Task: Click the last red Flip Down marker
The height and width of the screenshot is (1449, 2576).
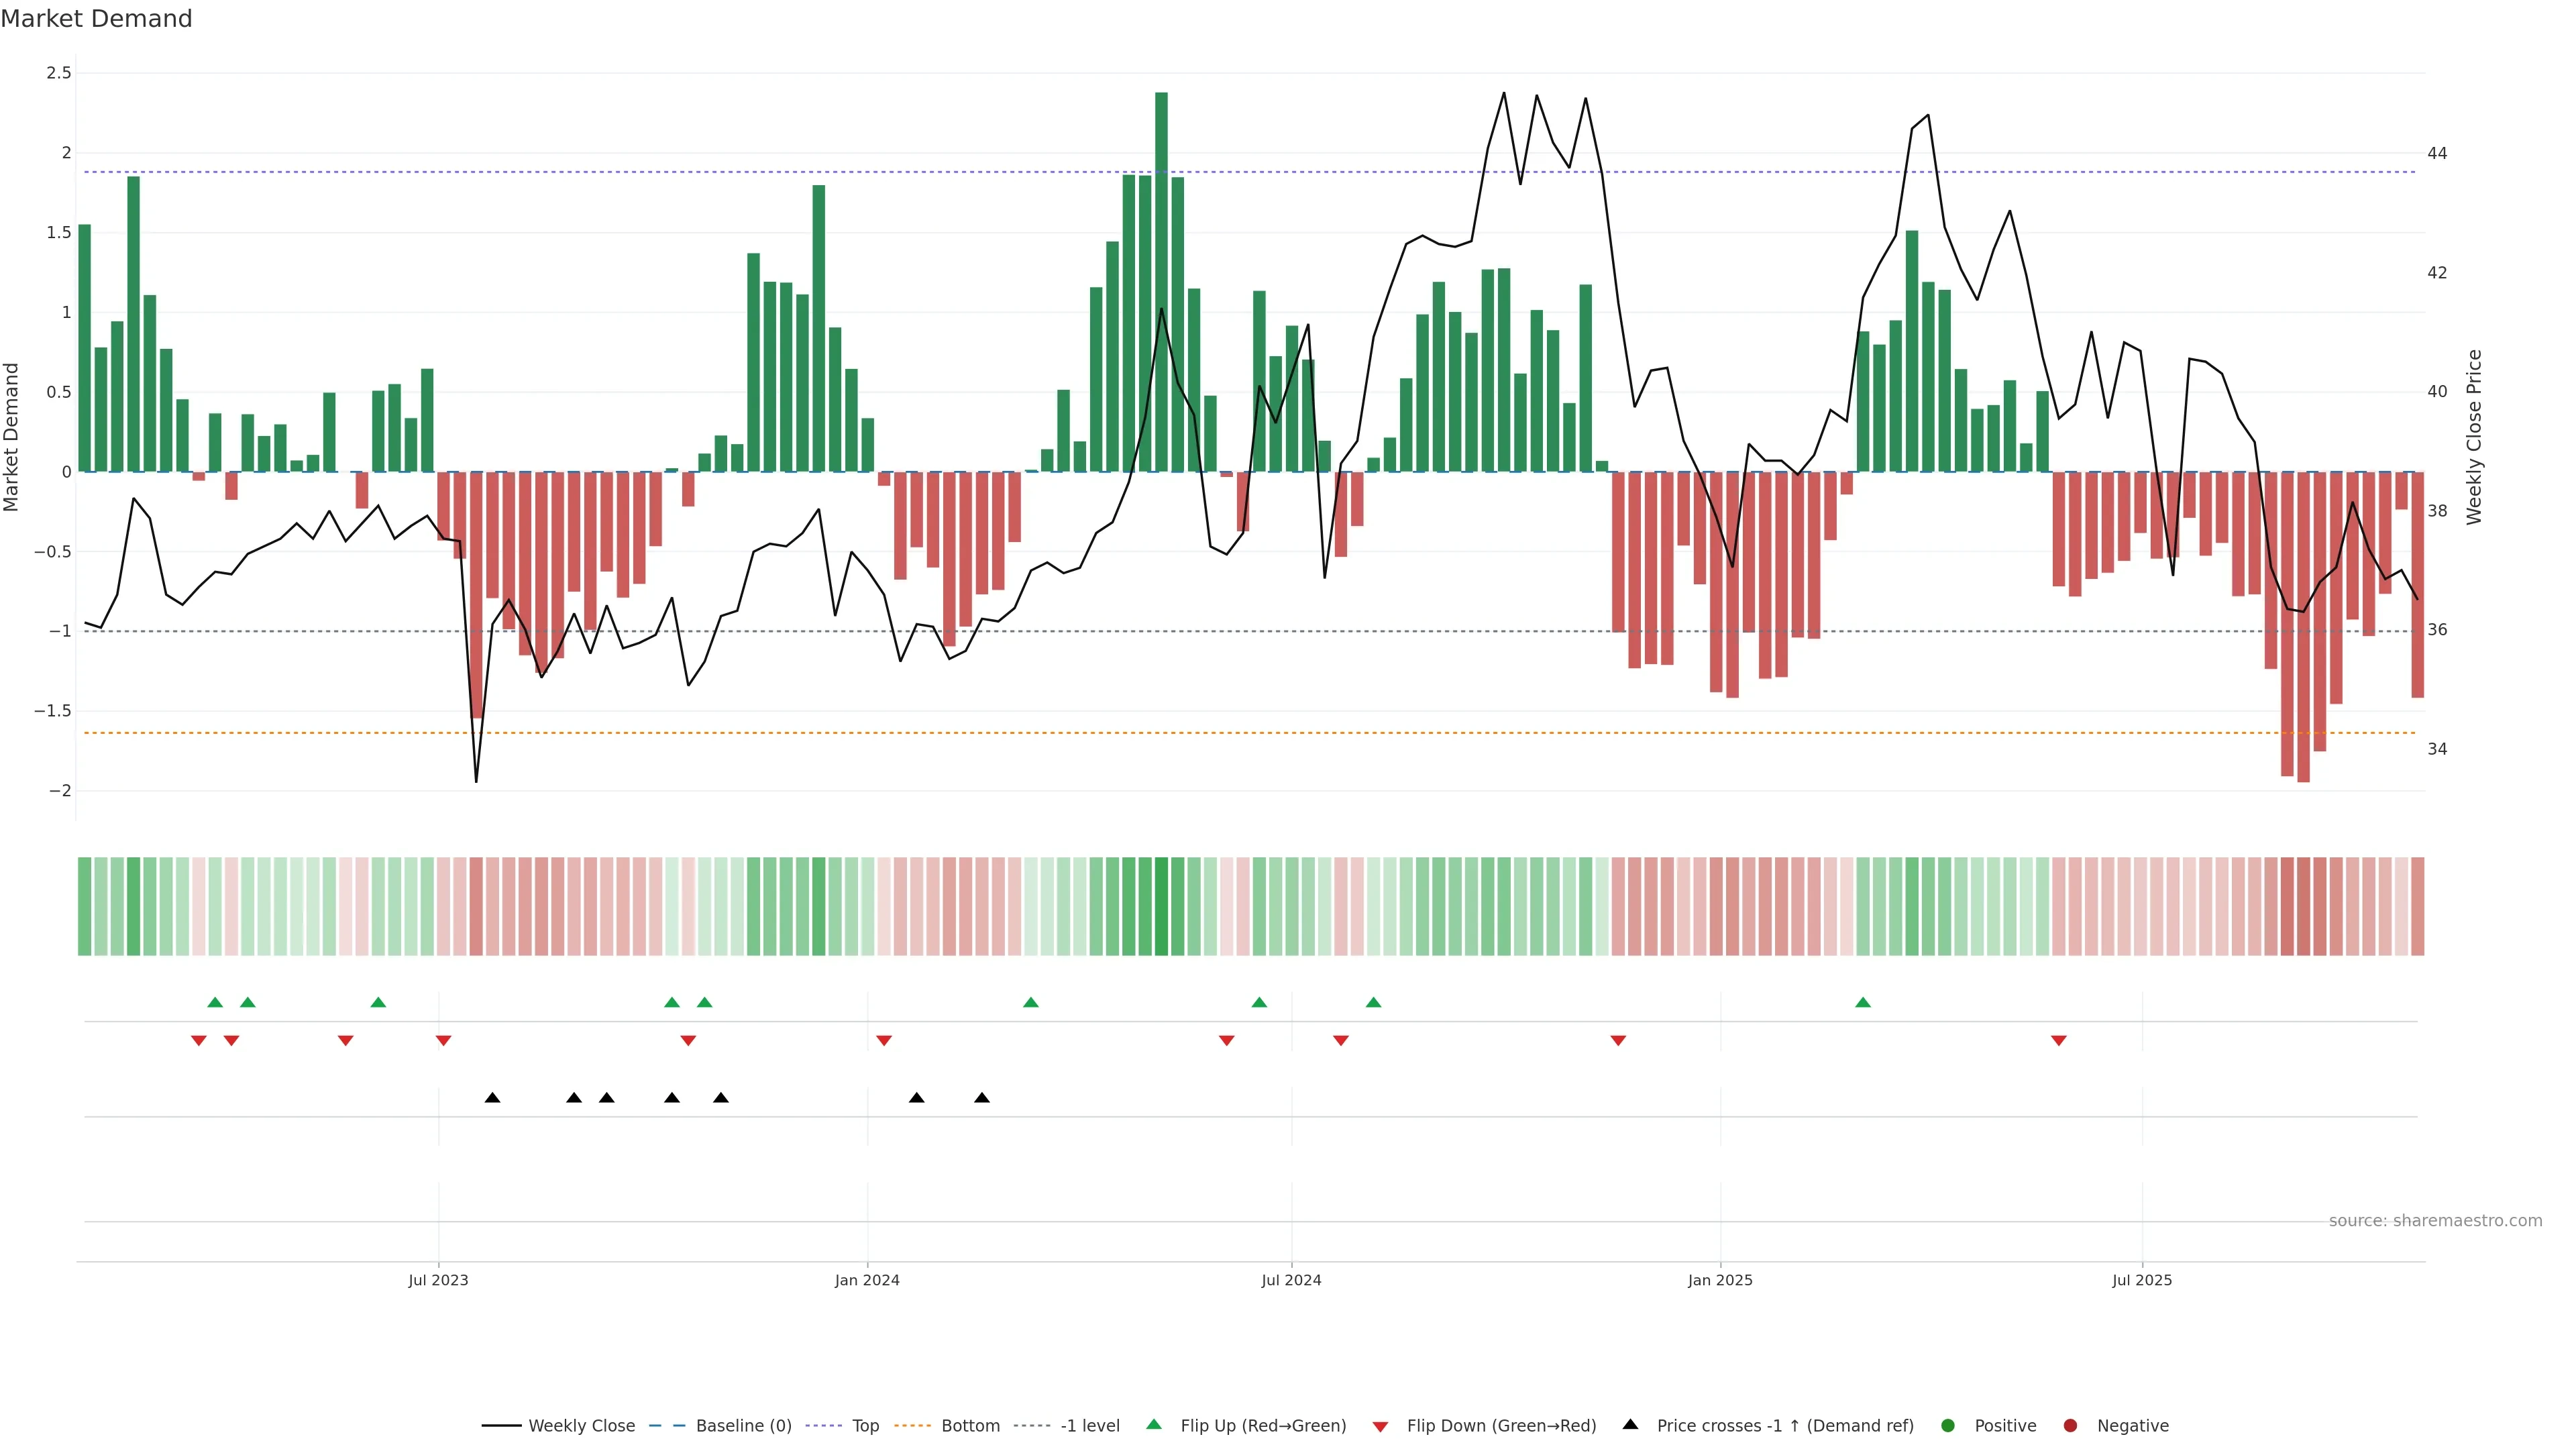Action: tap(2058, 1041)
